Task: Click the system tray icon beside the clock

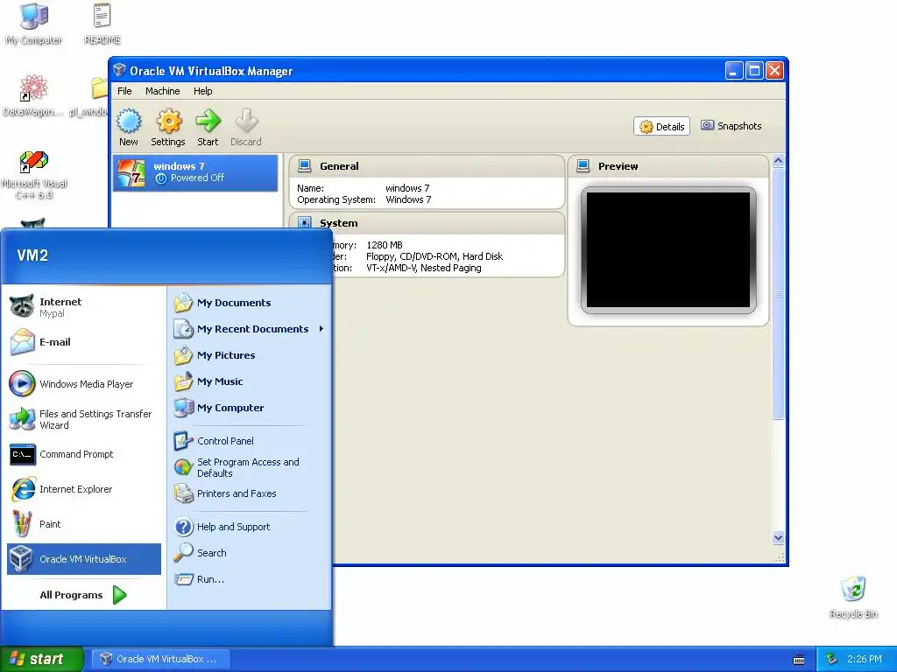Action: (x=832, y=659)
